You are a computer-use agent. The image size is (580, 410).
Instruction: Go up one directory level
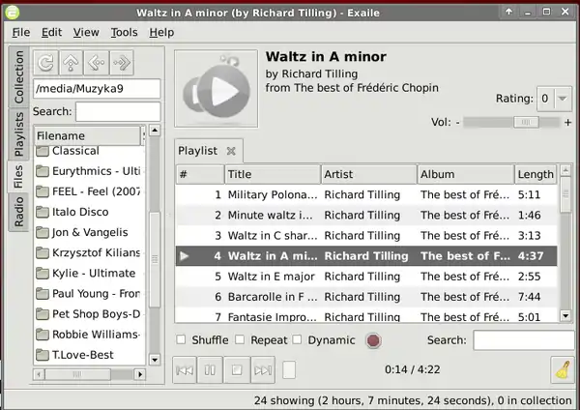[71, 63]
